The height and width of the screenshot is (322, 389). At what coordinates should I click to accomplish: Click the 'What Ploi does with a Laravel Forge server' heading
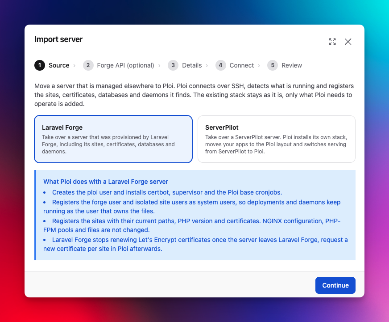106,182
